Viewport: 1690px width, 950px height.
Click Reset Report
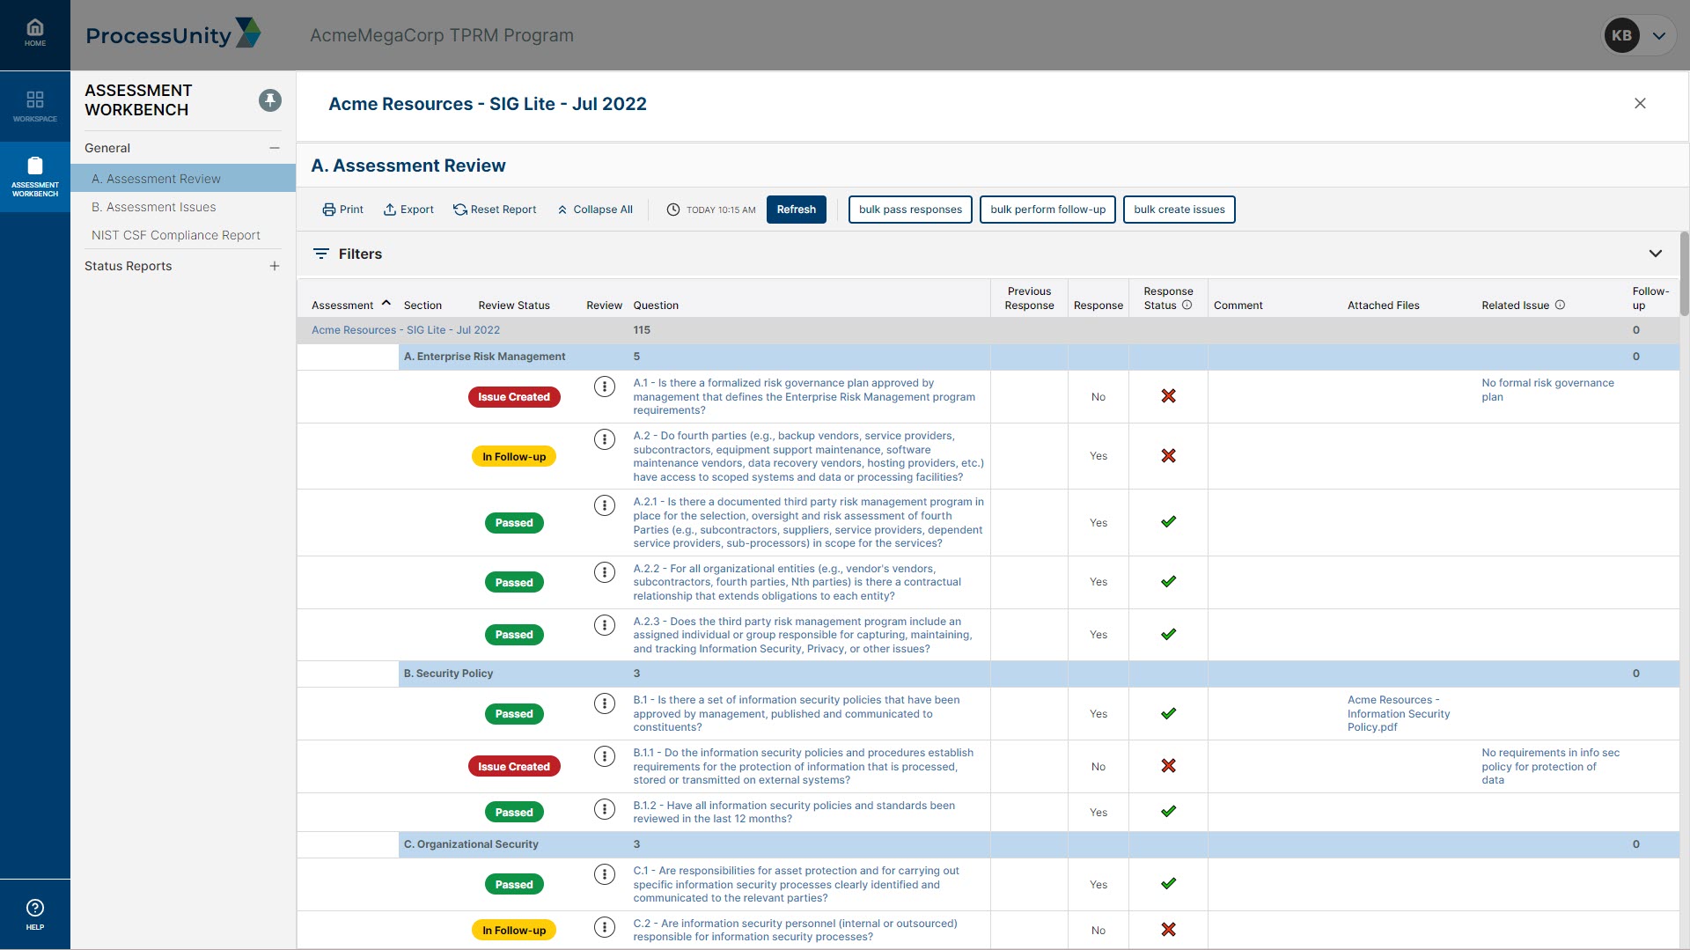[x=495, y=210]
